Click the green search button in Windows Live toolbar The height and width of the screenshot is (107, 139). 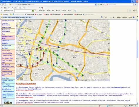point(33,11)
